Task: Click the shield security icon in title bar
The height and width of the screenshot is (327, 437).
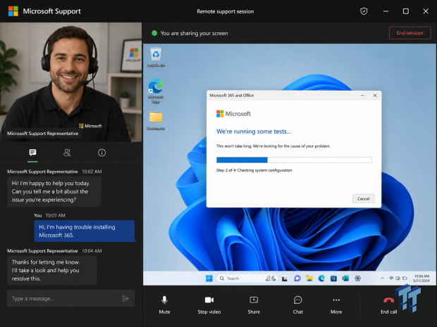Action: (x=364, y=11)
